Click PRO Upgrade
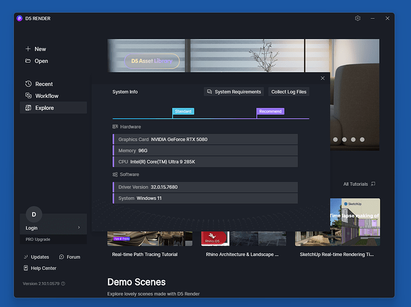 (x=37, y=239)
